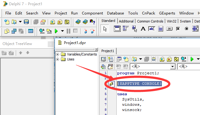Click the lightning icon beside $APPTYPE line
The width and height of the screenshot is (200, 115).
[x=112, y=84]
